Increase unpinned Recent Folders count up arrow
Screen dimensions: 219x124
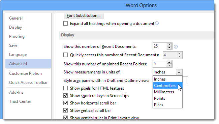[x=169, y=62]
